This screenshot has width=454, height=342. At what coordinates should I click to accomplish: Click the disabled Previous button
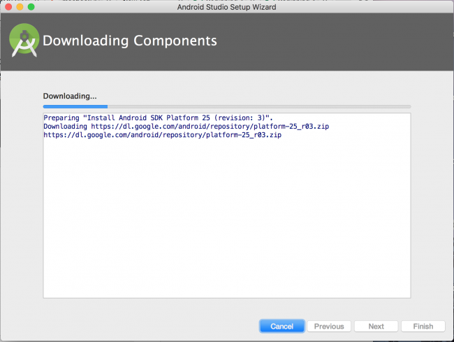(x=329, y=327)
